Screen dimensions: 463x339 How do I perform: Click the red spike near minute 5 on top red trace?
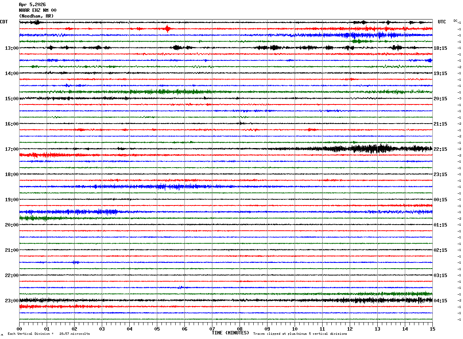(167, 29)
